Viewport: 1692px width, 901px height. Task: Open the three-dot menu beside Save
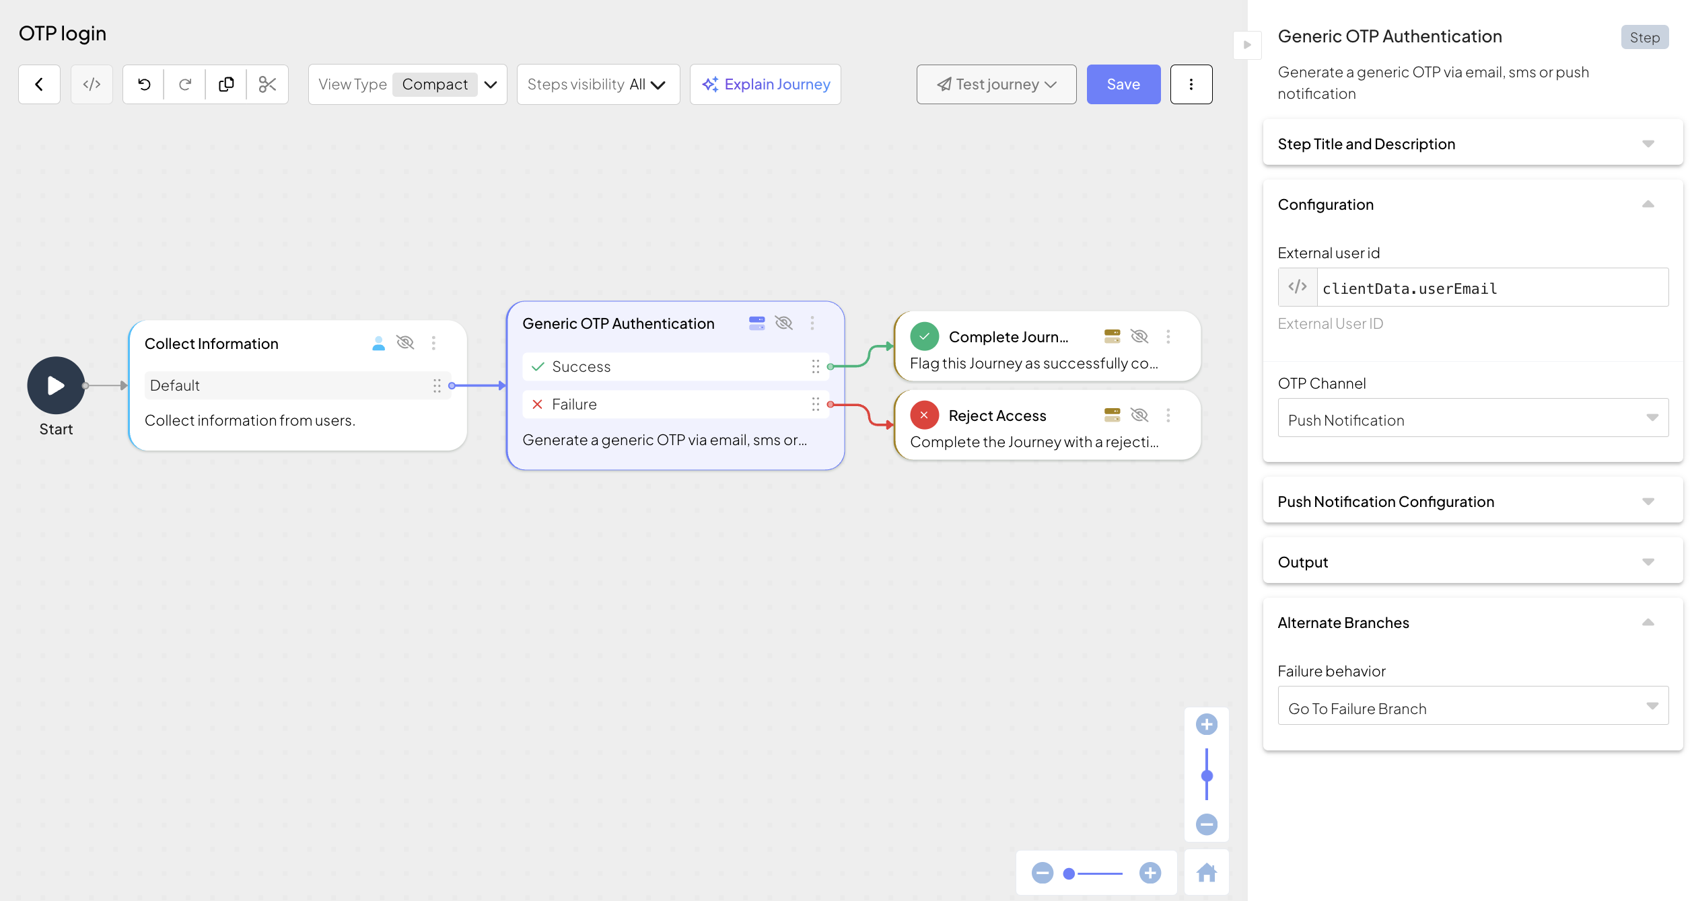[x=1191, y=84]
